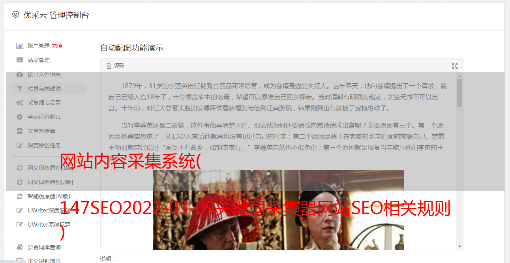This screenshot has width=510, height=263.
Task: Click the cloud upload icon for 接口文件相关
Action: click(x=19, y=74)
